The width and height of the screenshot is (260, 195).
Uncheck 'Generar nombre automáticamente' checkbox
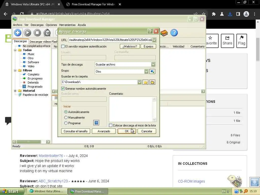[63, 89]
